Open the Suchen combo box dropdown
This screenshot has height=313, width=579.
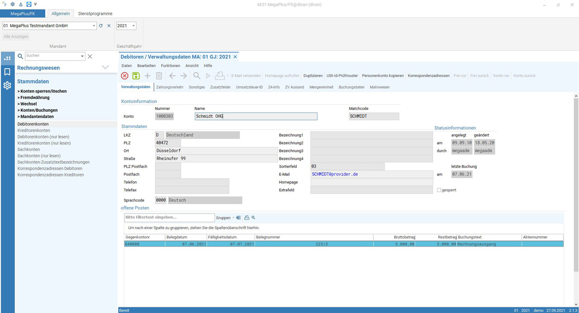82,56
